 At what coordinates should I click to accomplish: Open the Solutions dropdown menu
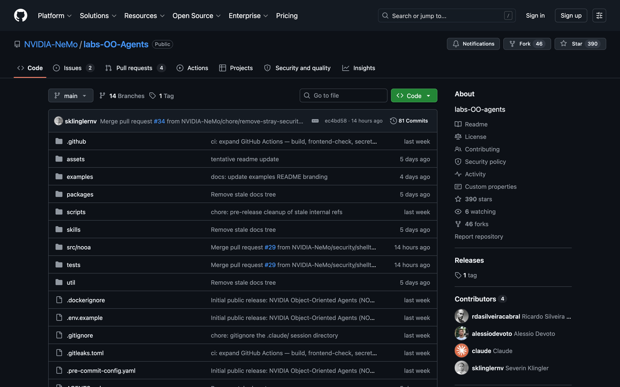point(98,15)
